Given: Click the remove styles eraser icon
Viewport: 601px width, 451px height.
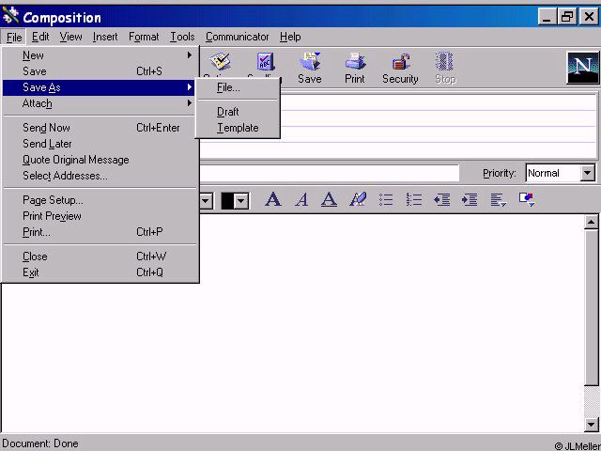Looking at the screenshot, I should (358, 199).
